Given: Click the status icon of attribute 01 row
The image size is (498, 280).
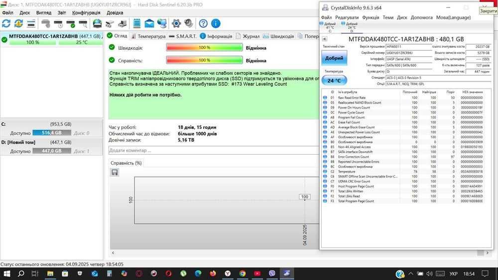Looking at the screenshot, I should (325, 97).
